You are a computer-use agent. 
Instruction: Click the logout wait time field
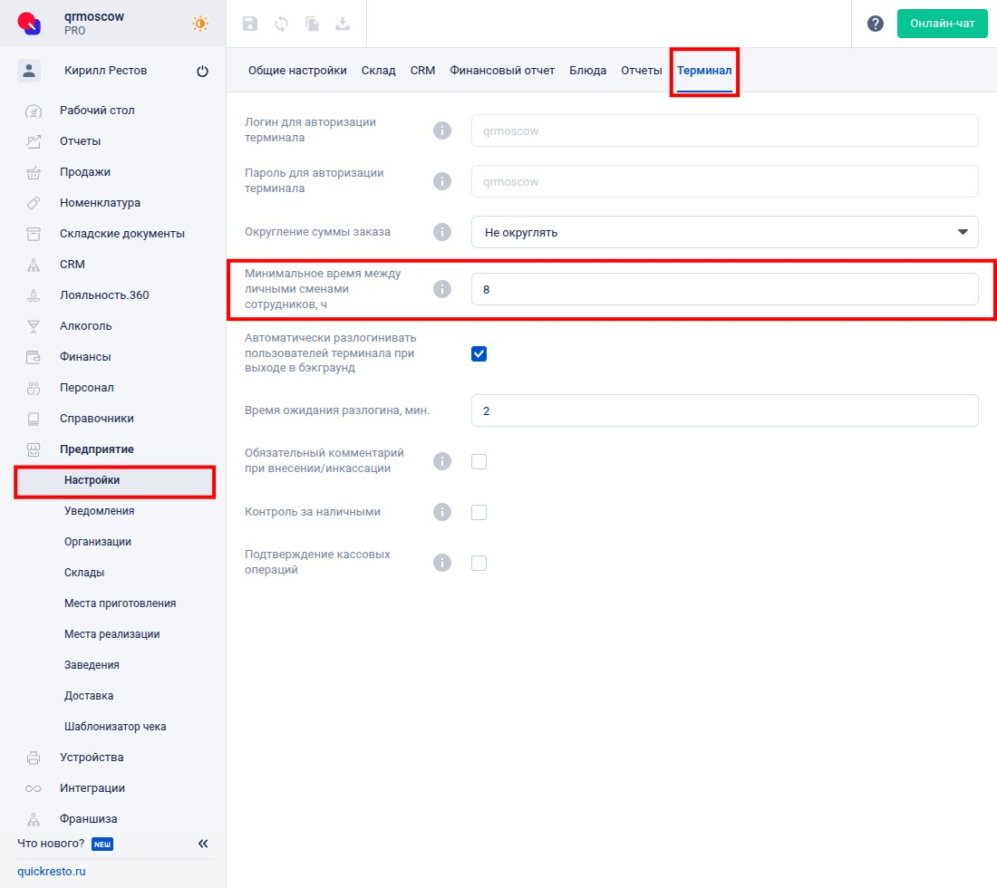coord(724,410)
